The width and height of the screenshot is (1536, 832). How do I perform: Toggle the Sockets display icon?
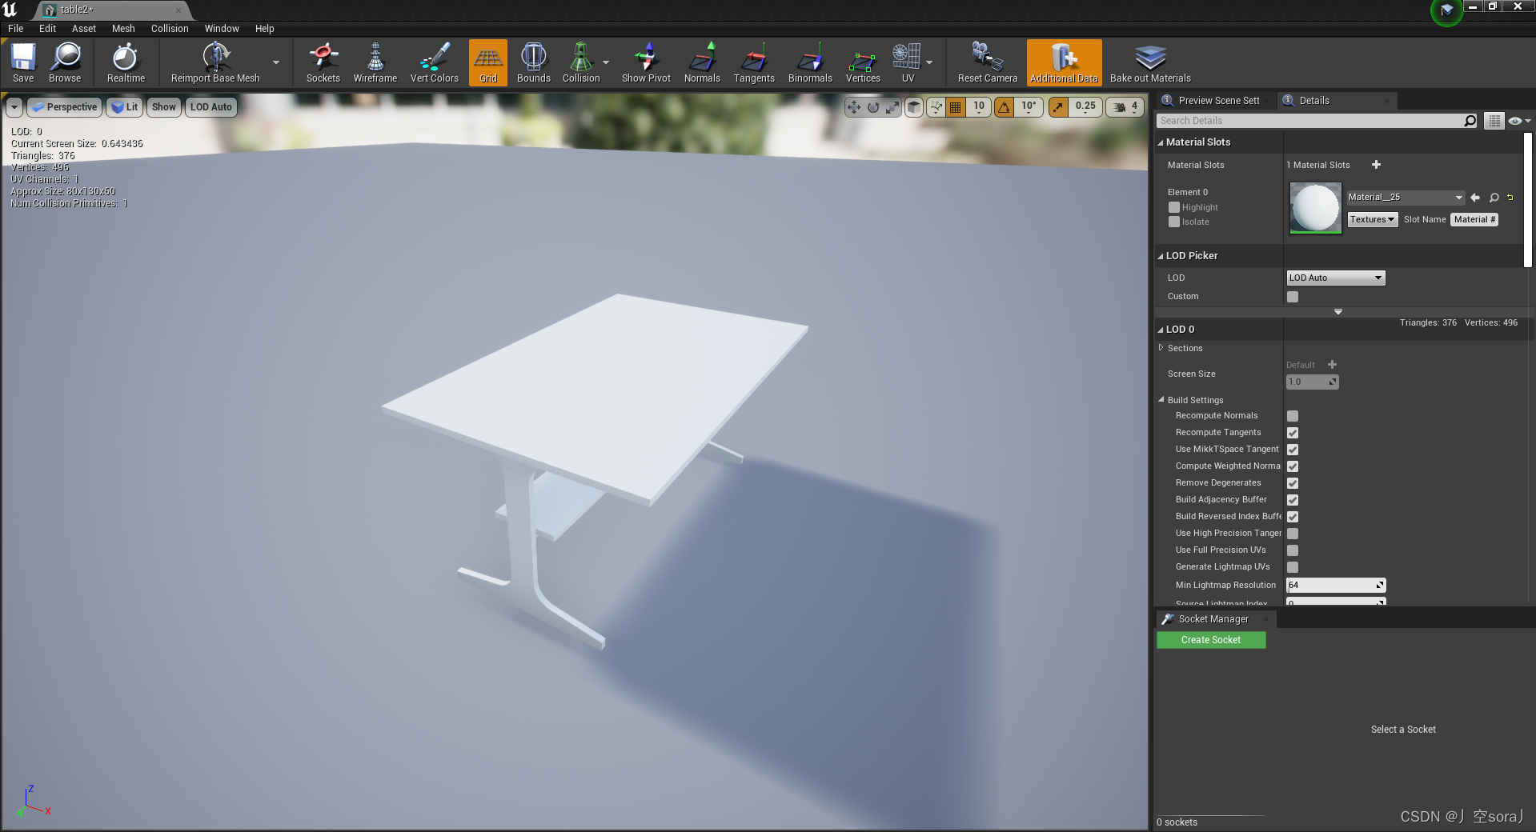(x=323, y=62)
